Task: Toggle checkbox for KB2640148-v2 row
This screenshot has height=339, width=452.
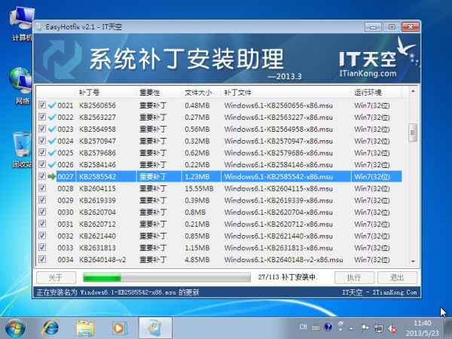Action: tap(42, 259)
